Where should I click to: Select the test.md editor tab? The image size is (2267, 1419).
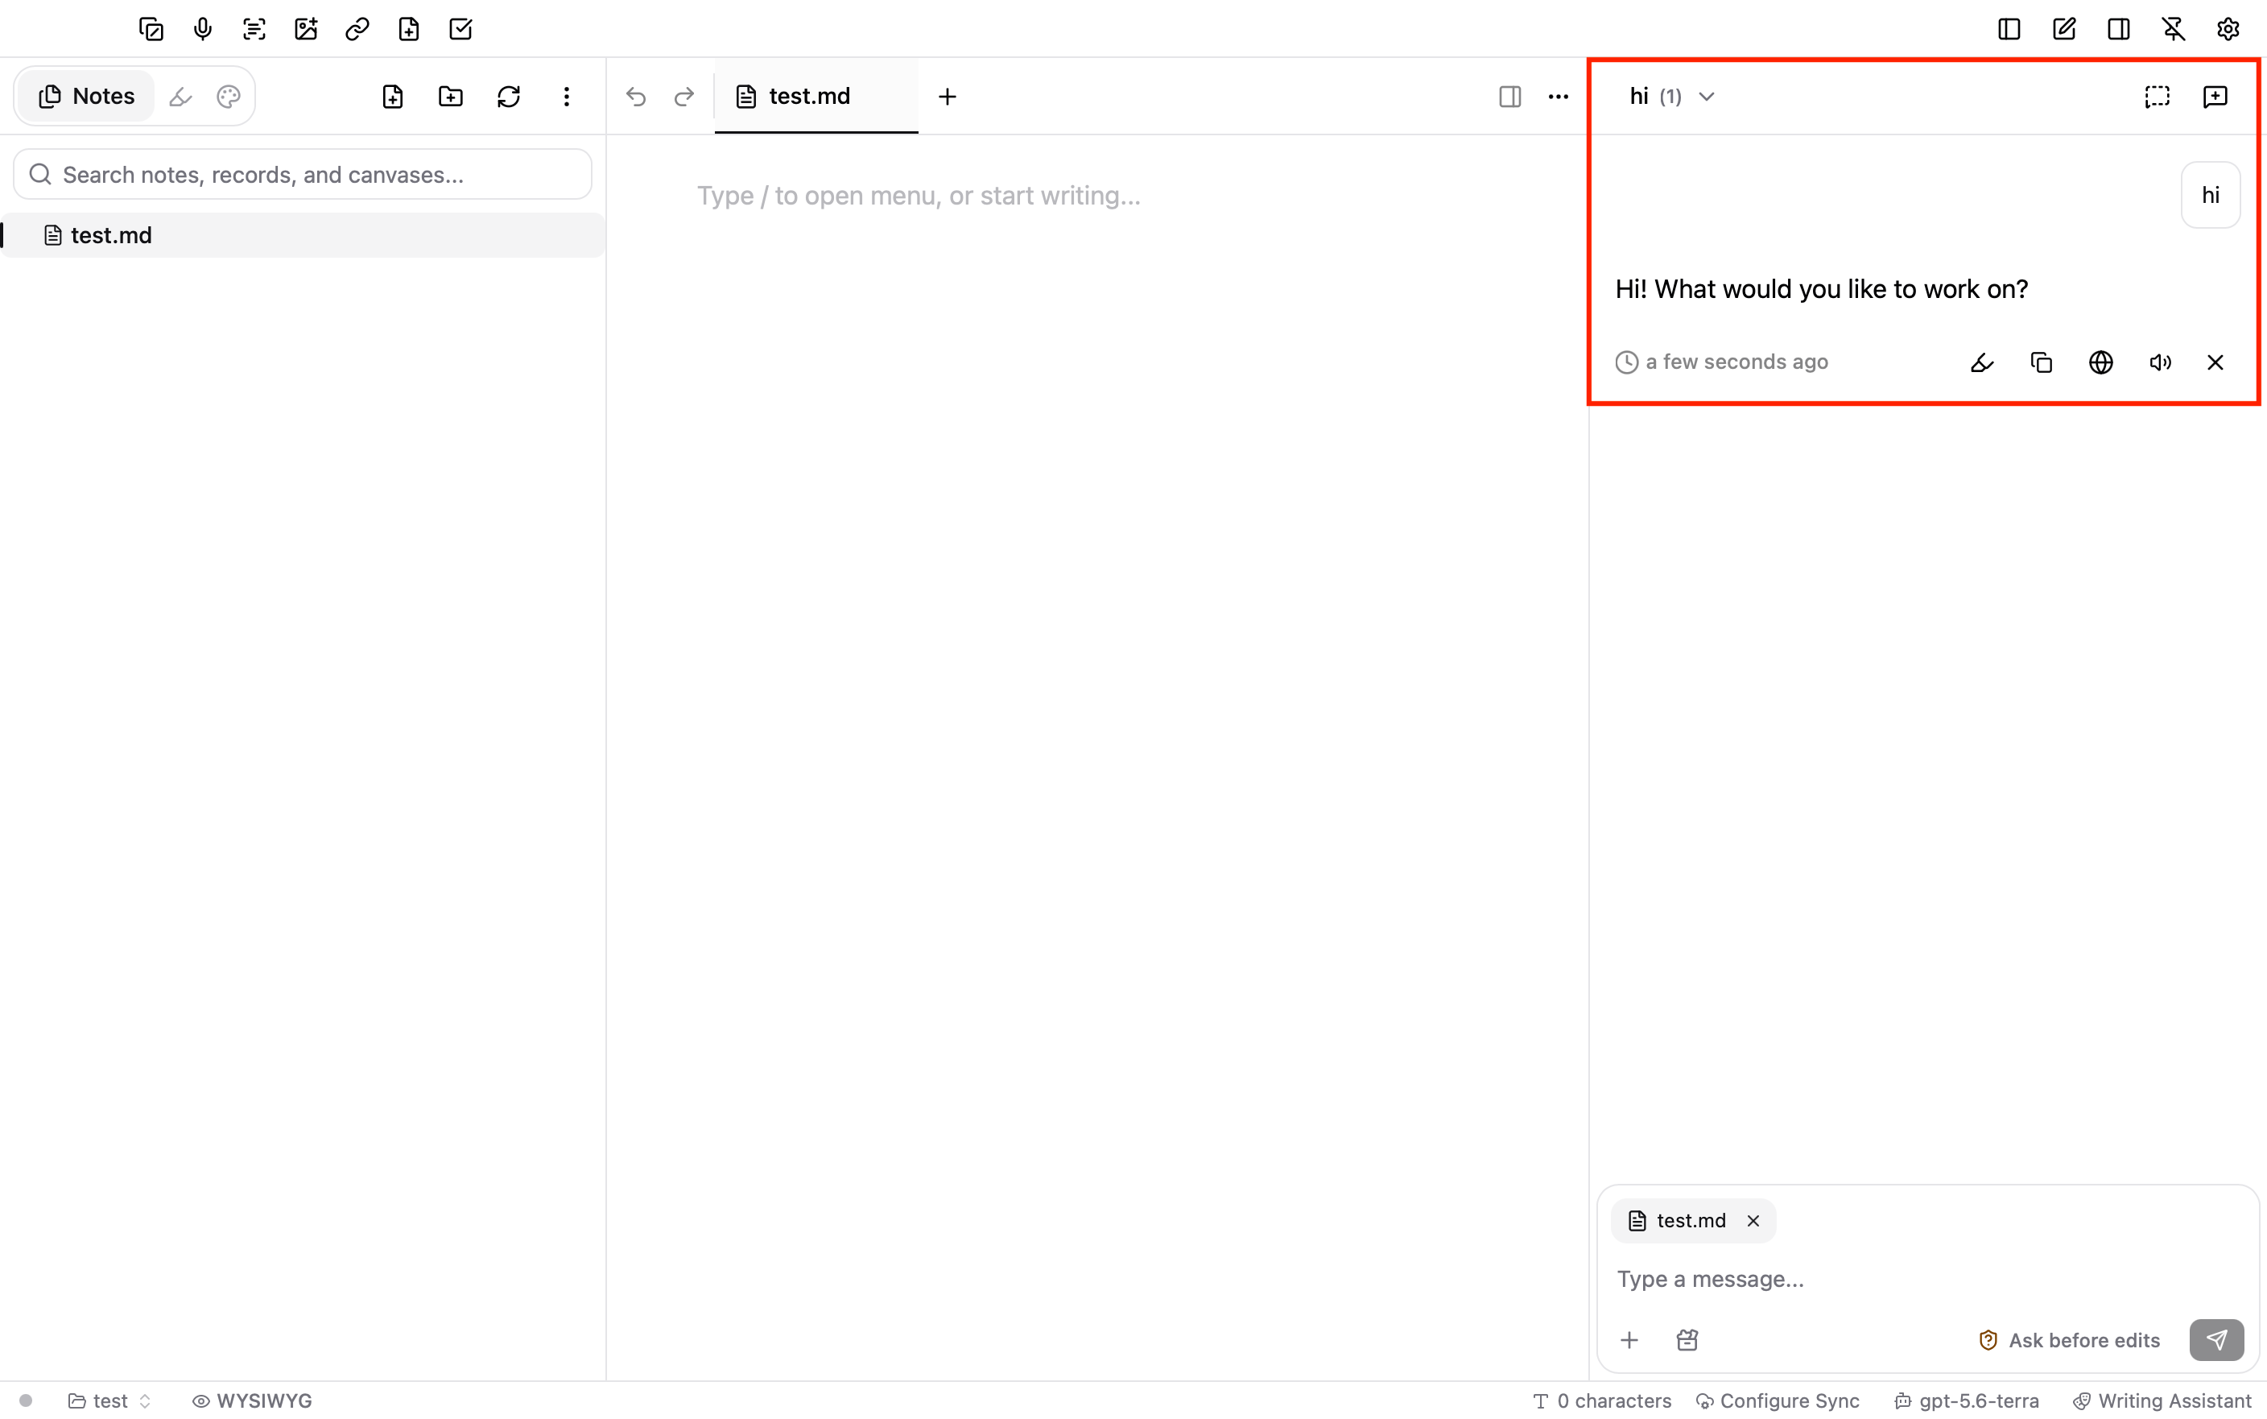point(816,96)
